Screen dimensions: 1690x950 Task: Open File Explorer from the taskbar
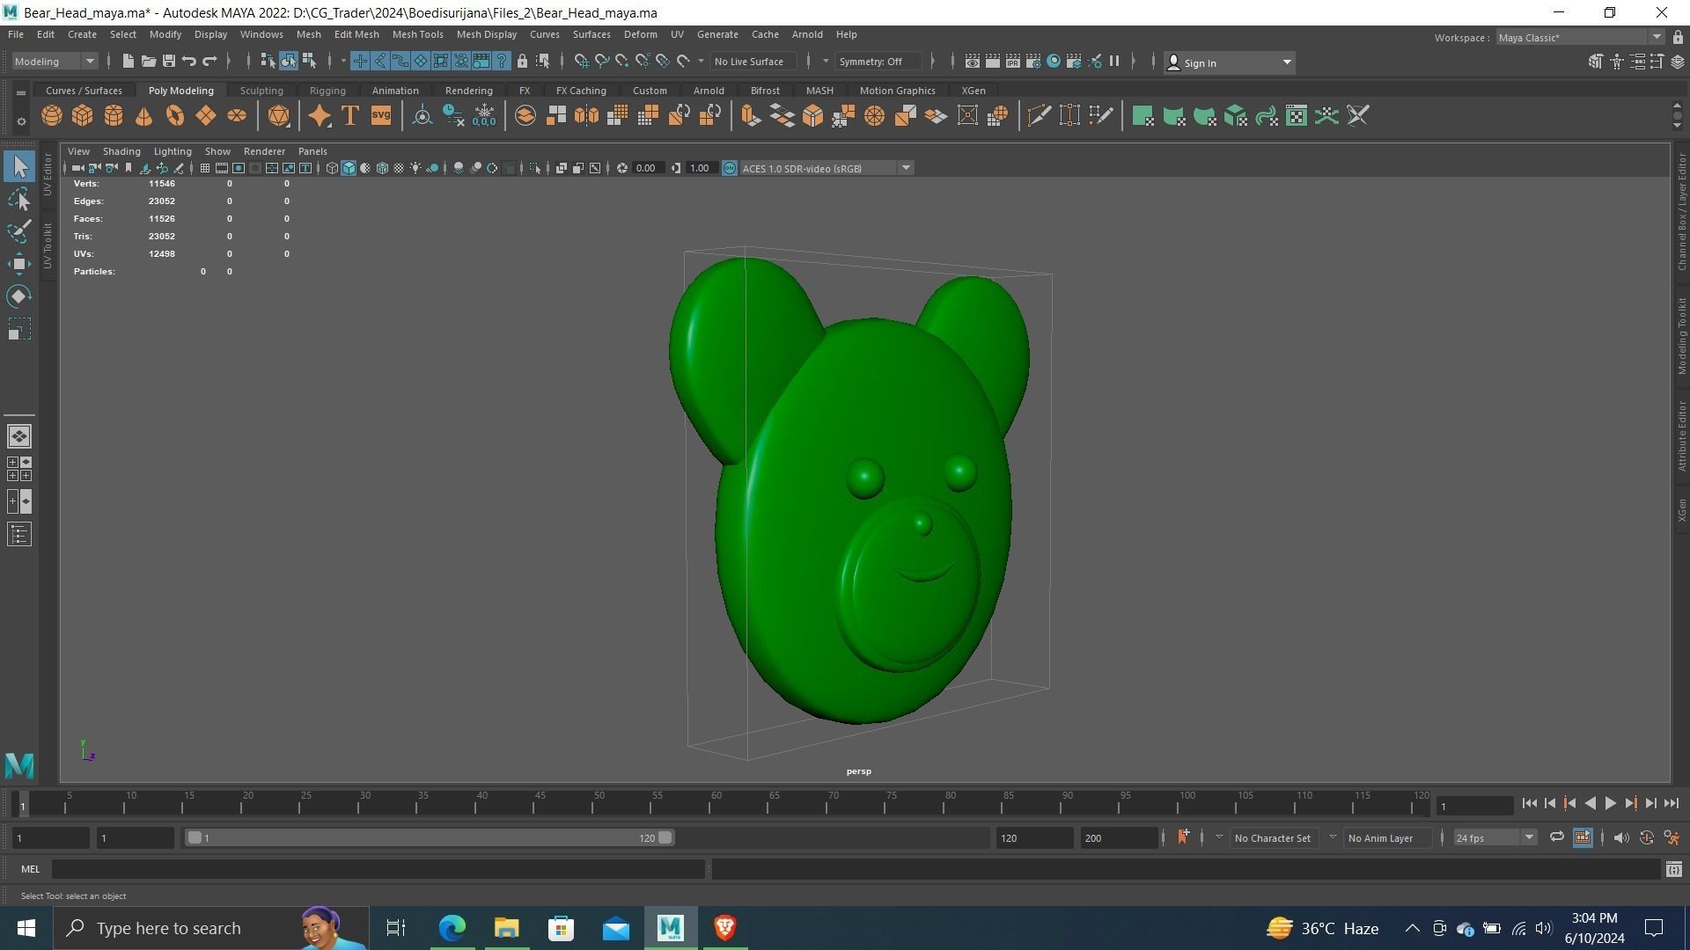[x=506, y=928]
